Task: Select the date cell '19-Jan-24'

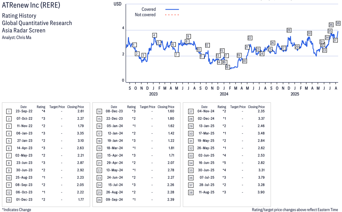Action: [x=115, y=140]
